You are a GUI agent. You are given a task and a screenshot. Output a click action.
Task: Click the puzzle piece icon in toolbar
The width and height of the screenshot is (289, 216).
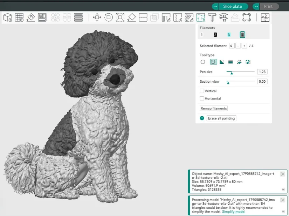pos(265,17)
